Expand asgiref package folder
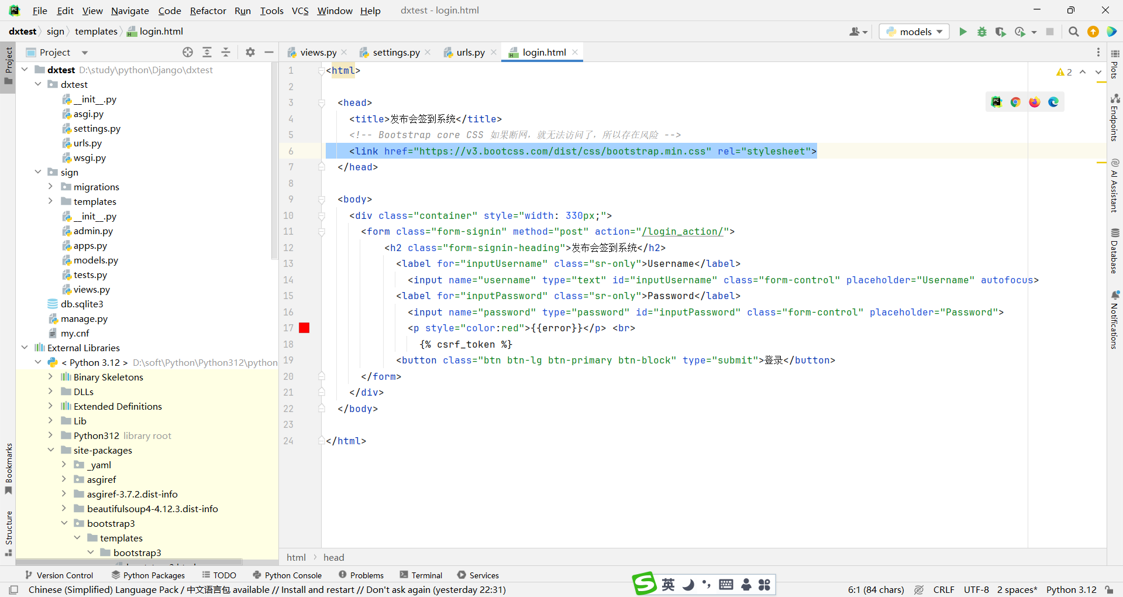 (64, 479)
